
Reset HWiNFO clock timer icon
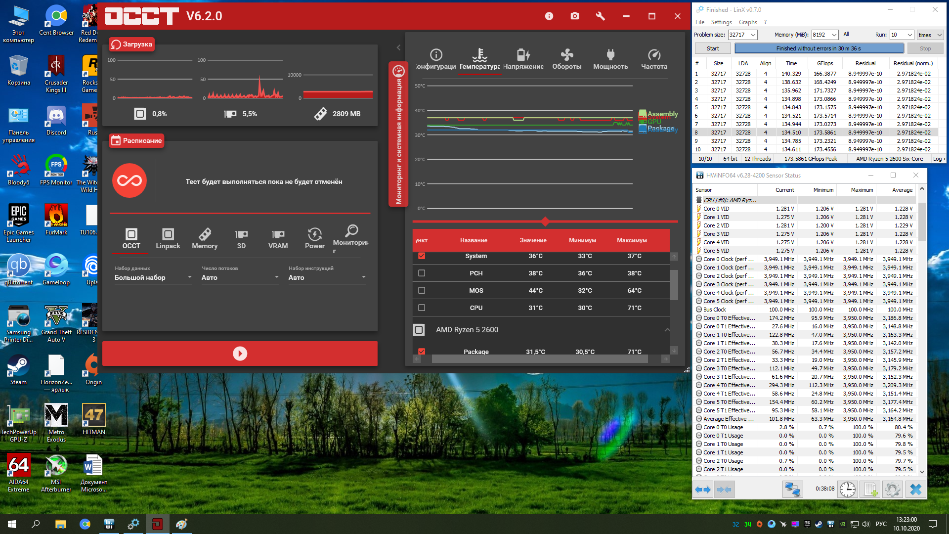click(x=848, y=489)
